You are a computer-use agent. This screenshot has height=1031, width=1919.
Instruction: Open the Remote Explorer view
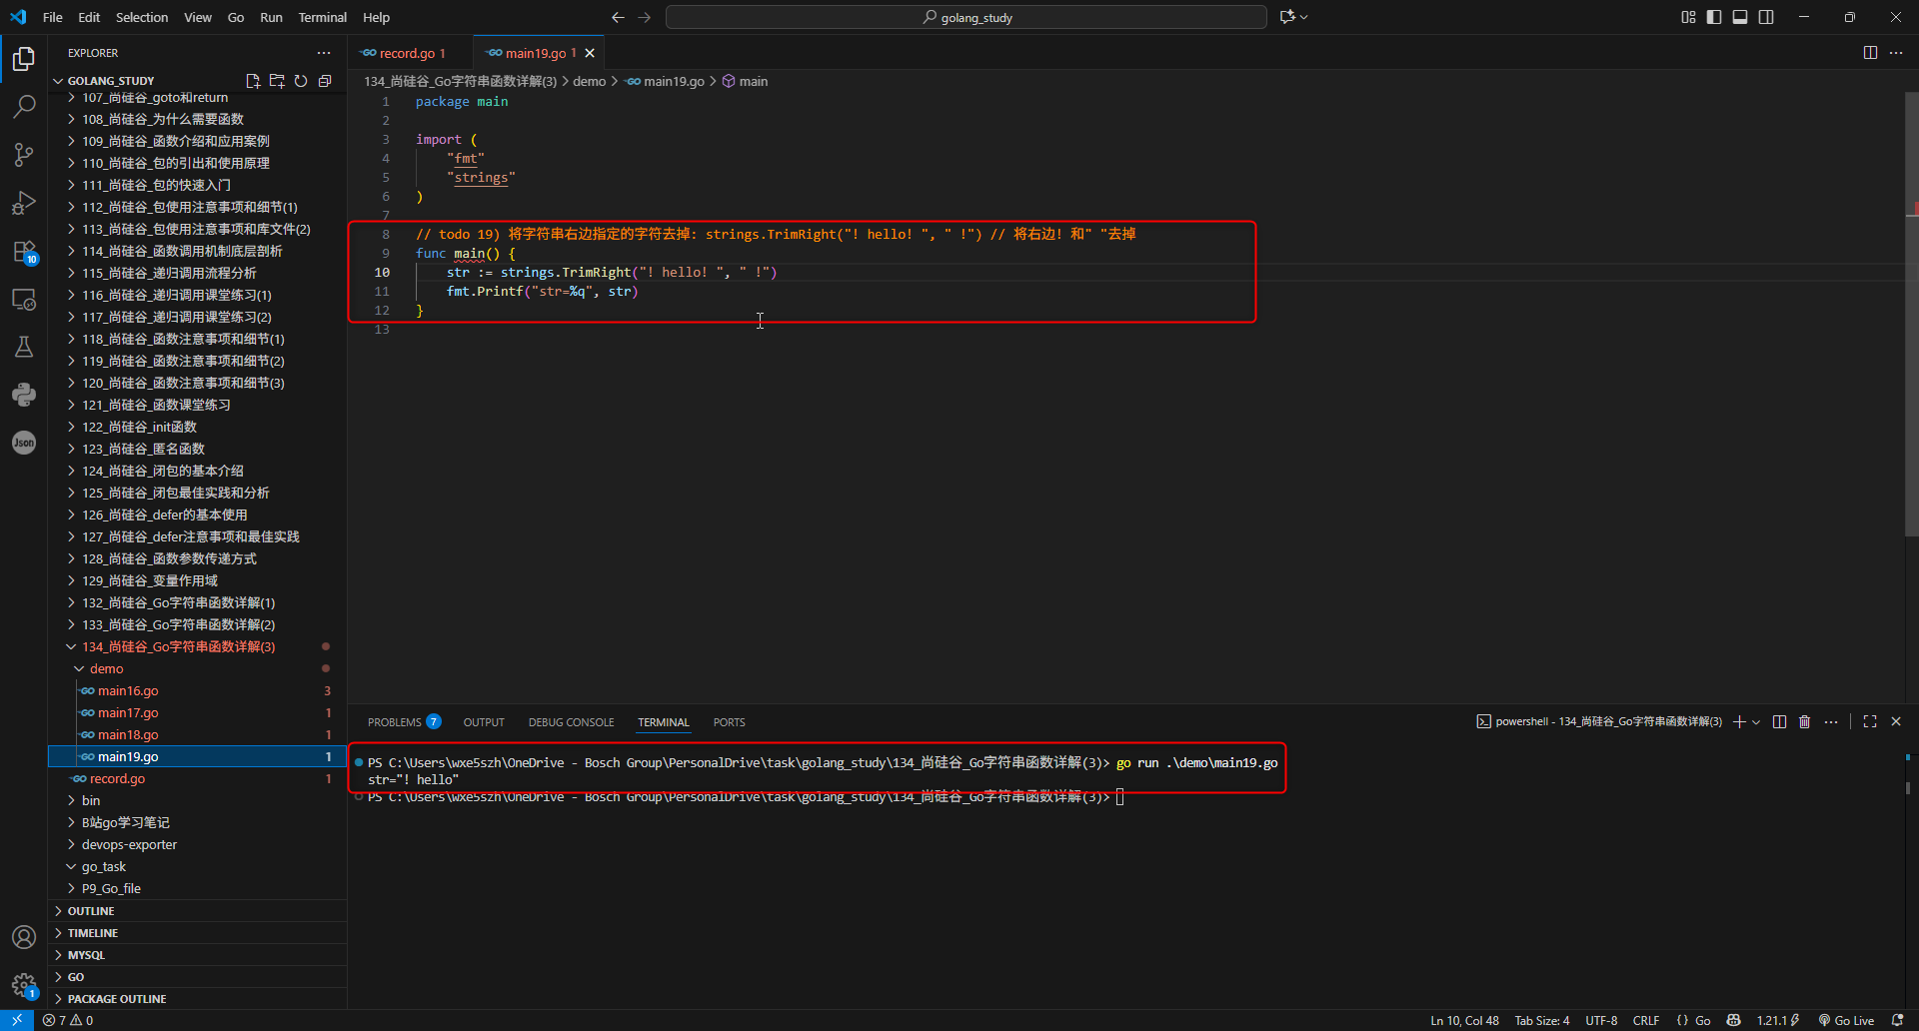click(24, 299)
